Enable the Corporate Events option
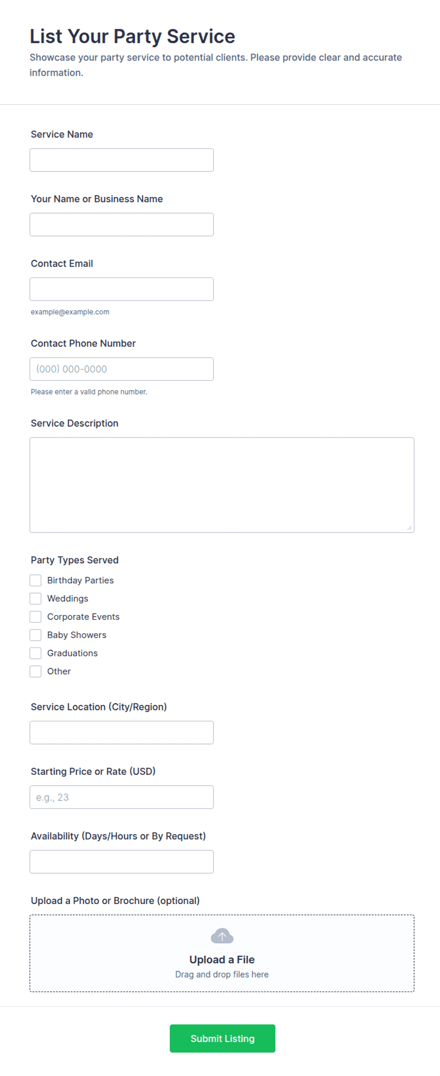Image resolution: width=440 pixels, height=1076 pixels. coord(35,617)
